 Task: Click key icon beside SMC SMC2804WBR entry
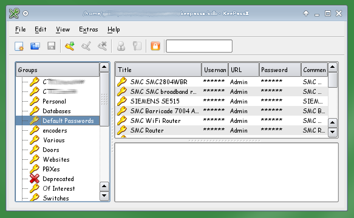point(122,82)
